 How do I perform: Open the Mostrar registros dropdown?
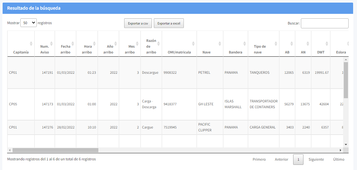coord(29,23)
